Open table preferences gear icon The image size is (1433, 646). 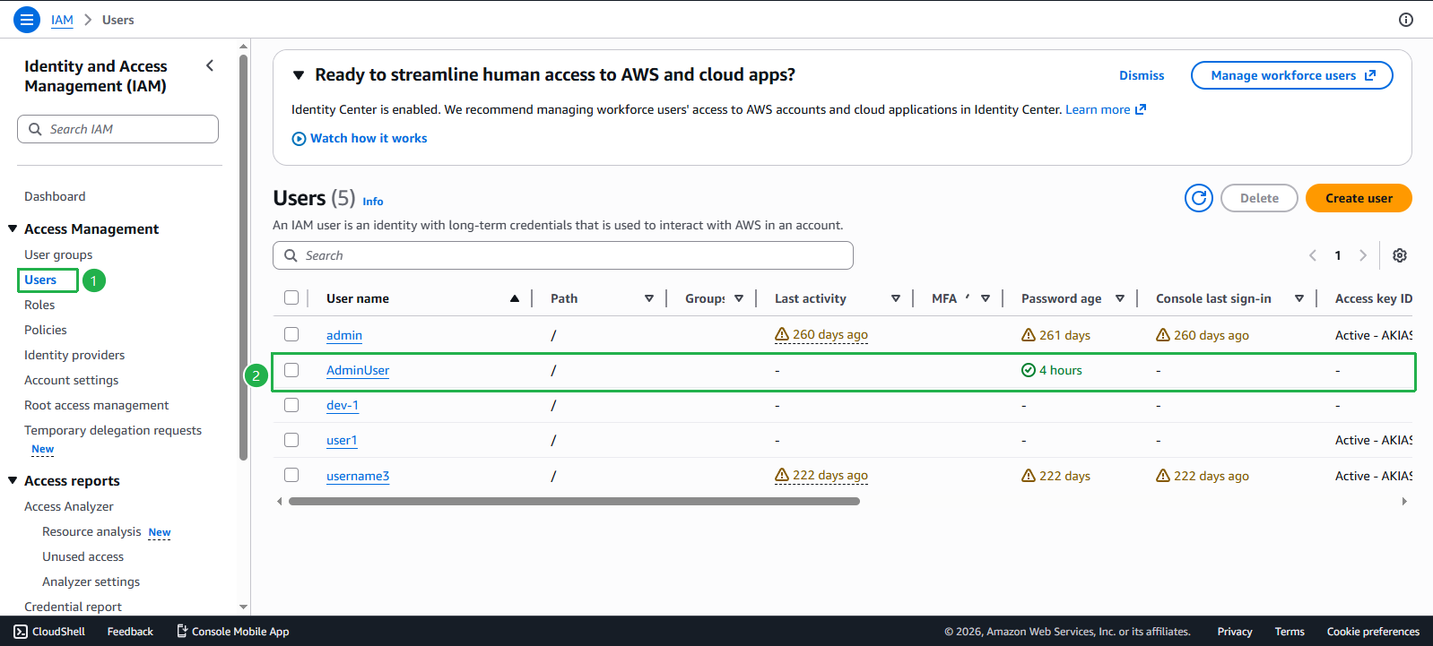(1400, 255)
